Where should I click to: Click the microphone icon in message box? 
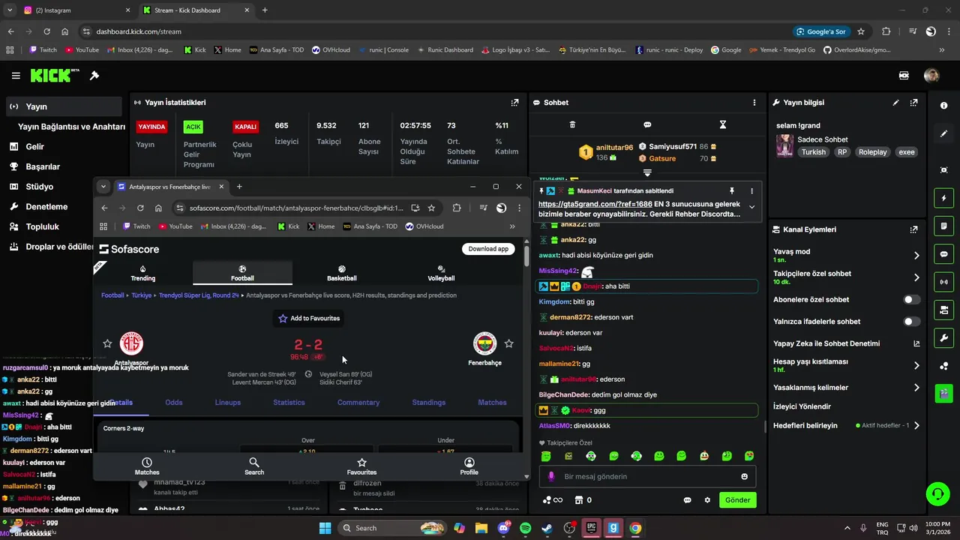tap(551, 476)
